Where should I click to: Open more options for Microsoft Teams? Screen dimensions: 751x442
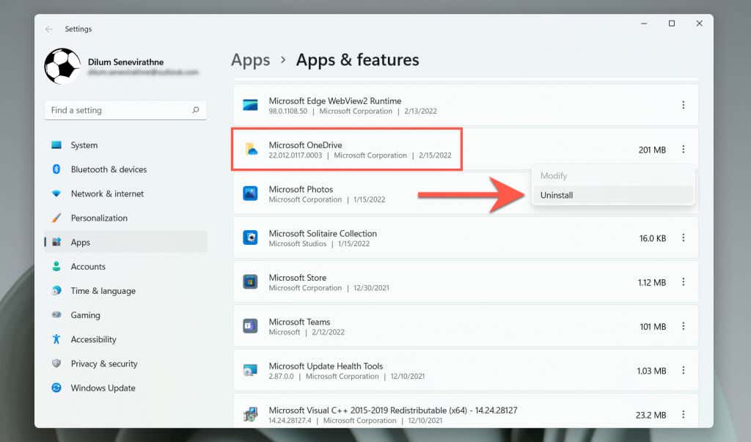(683, 326)
